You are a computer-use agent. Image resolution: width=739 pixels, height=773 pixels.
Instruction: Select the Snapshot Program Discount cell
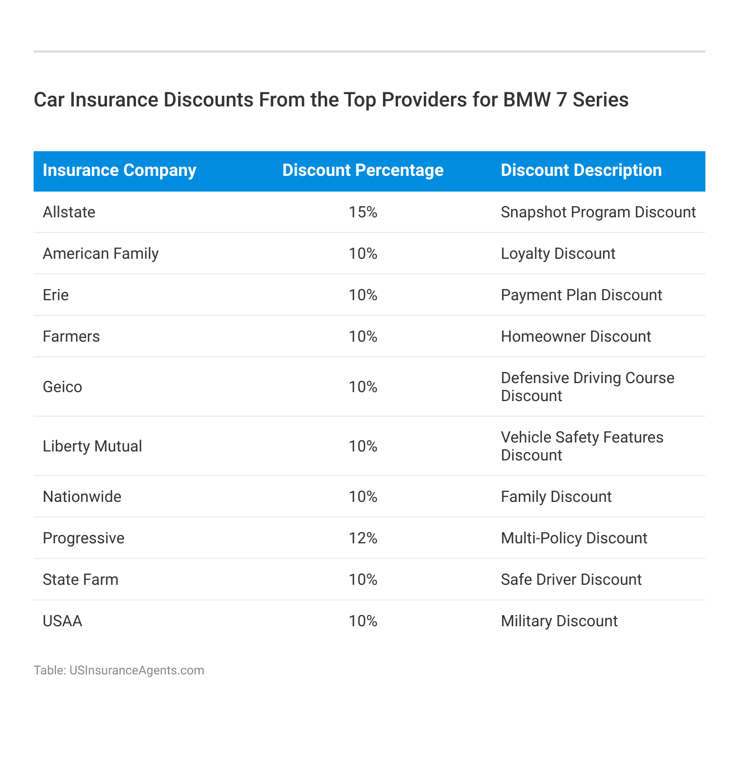[598, 212]
